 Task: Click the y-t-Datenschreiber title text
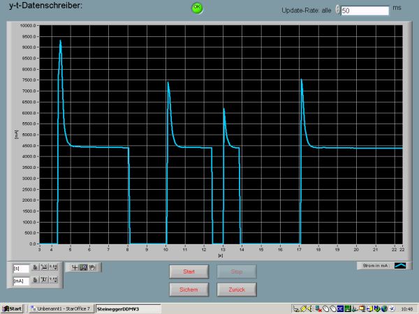46,6
